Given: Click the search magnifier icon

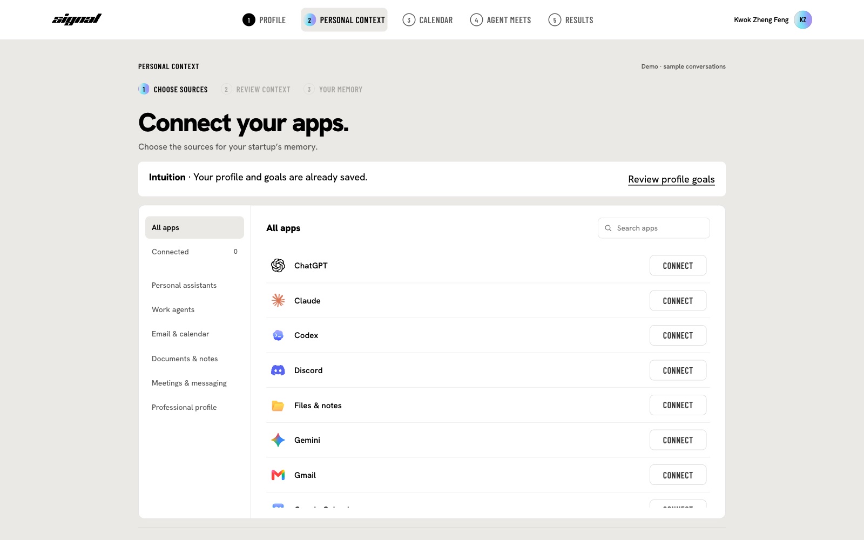Looking at the screenshot, I should [x=608, y=228].
